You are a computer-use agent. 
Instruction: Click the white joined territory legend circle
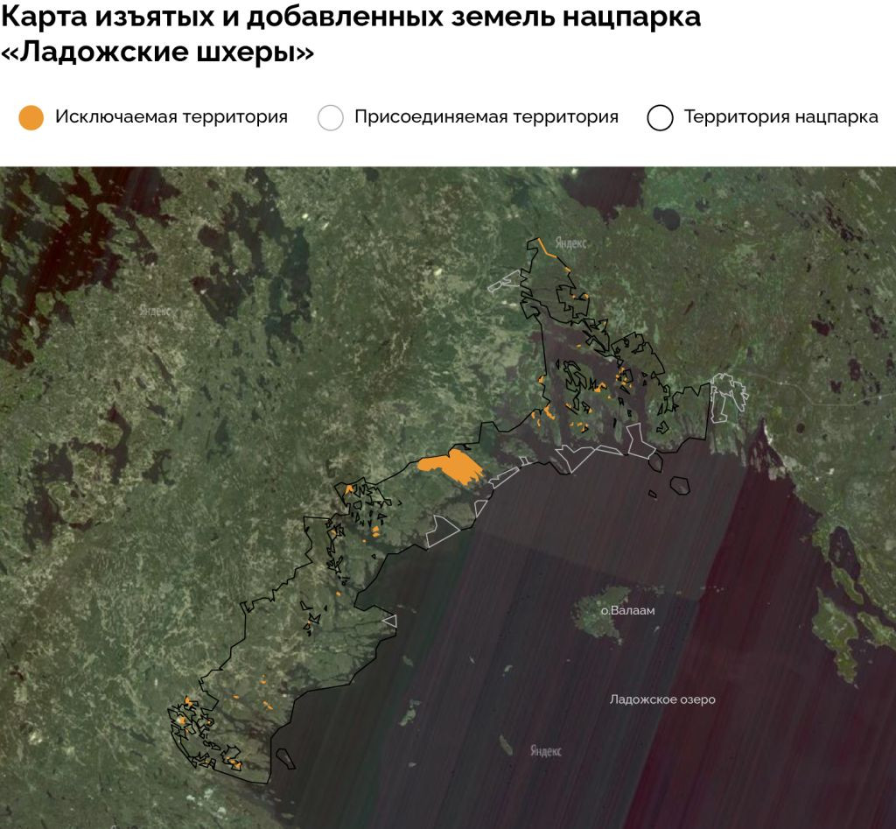[x=331, y=117]
